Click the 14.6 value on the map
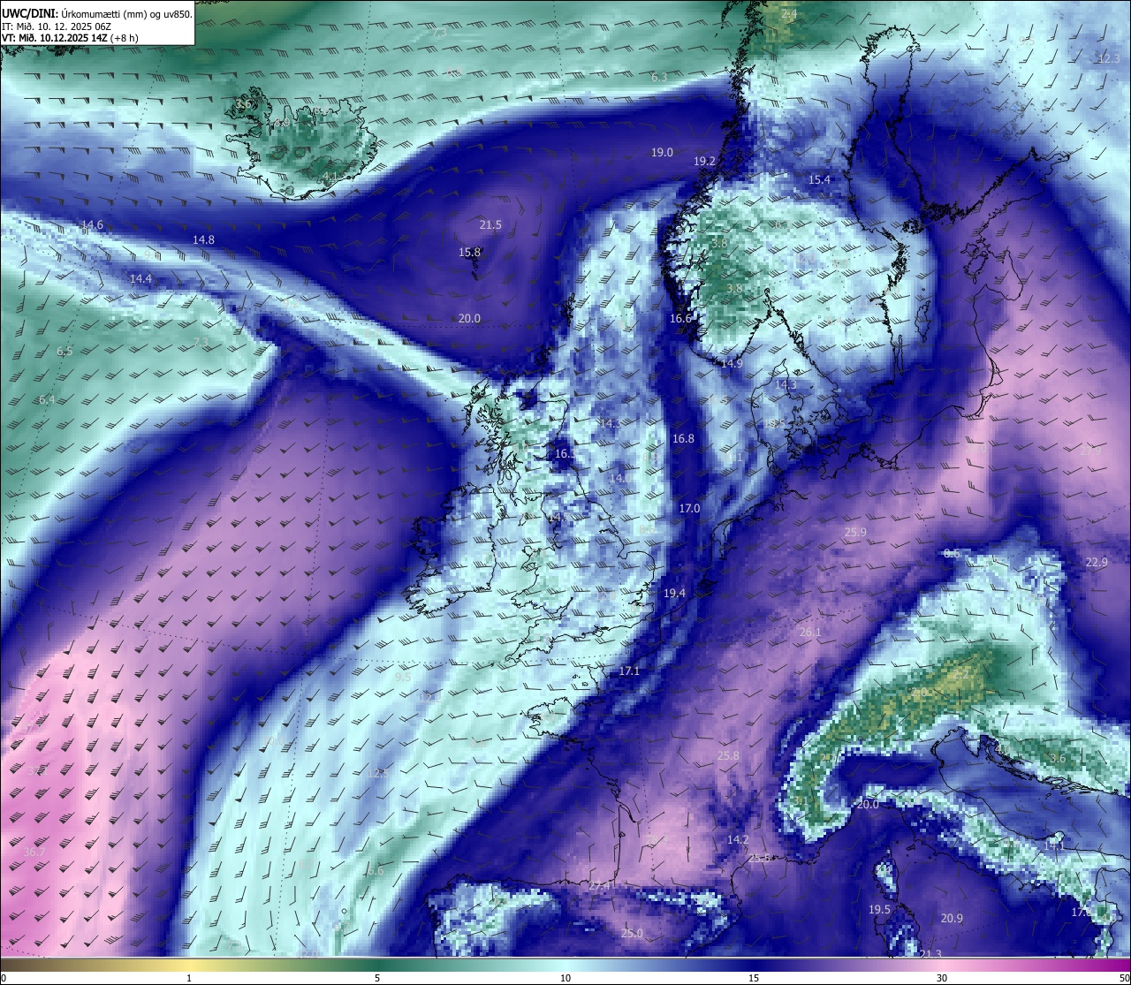Image resolution: width=1131 pixels, height=985 pixels. [x=92, y=225]
